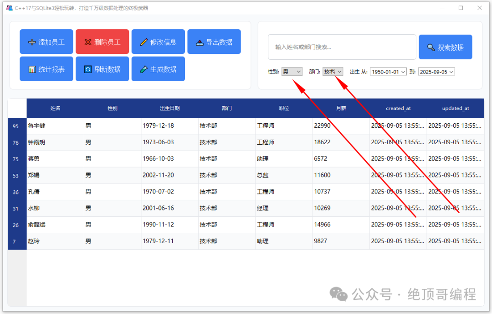Screen dimensions: 492x314
Task: Select row header 53
Action: point(17,175)
